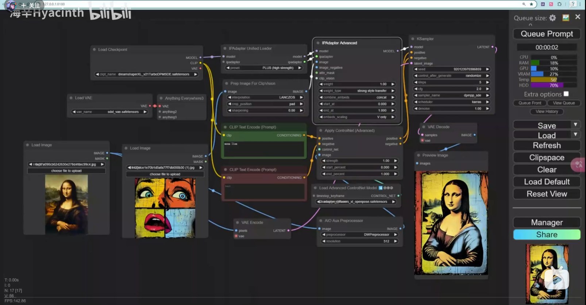Open the sampler_name dropdown in KSampler
586x305 pixels.
[x=451, y=95]
